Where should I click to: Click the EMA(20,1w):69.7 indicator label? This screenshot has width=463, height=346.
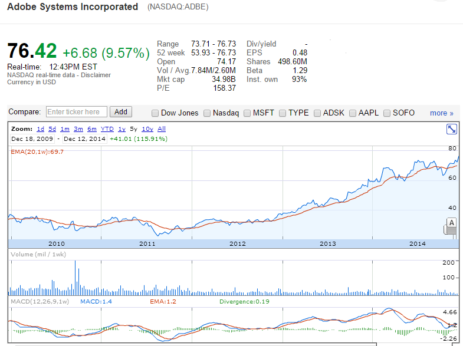tap(37, 152)
